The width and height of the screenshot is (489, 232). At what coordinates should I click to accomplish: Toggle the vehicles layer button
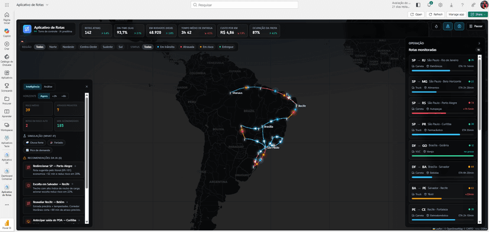(x=448, y=27)
